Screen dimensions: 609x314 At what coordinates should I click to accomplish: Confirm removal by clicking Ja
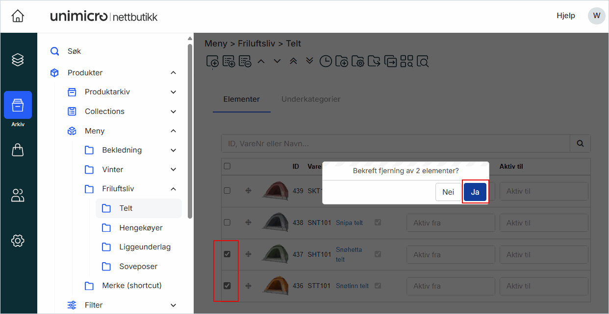click(x=475, y=192)
